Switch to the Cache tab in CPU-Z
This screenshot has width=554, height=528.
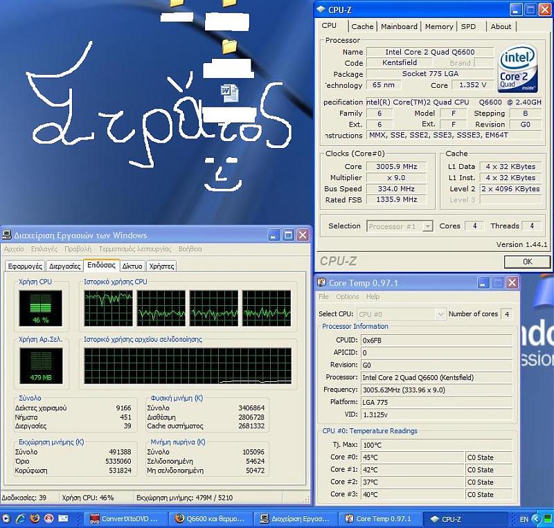point(362,26)
